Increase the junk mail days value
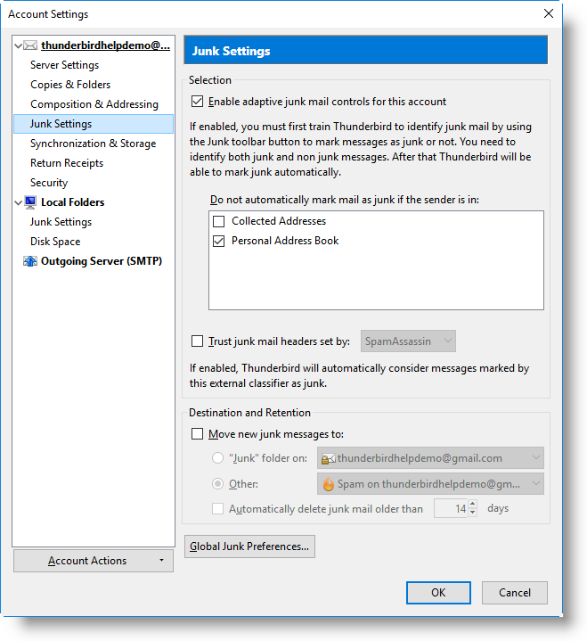The height and width of the screenshot is (641, 587). click(473, 504)
